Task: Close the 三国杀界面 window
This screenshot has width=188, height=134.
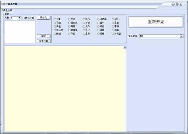Action: point(181,4)
